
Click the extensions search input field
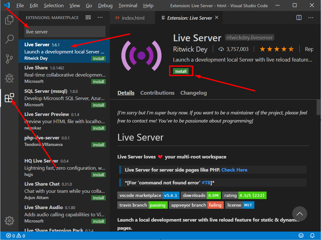(65, 32)
